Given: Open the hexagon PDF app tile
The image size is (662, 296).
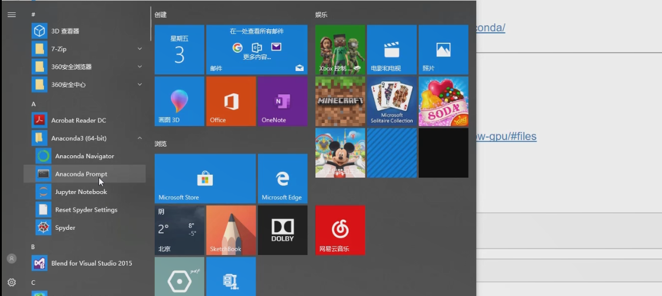Looking at the screenshot, I should coord(179,277).
